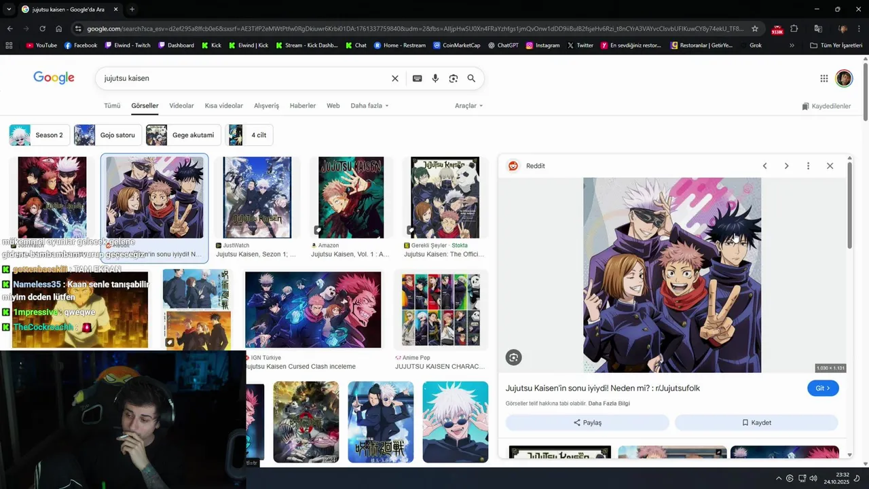Open Google Lens image search icon
The width and height of the screenshot is (869, 489).
[x=453, y=79]
